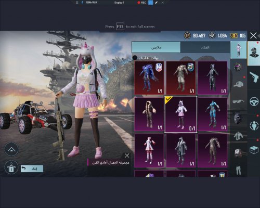This screenshot has width=260, height=208.
Task: Close the inventory with the X
Action: (253, 36)
